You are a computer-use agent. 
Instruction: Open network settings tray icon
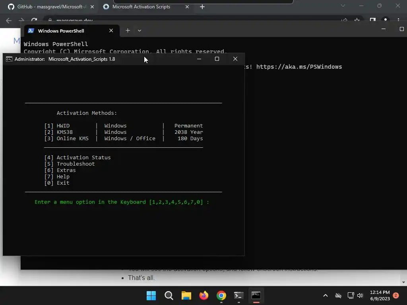coord(351,295)
